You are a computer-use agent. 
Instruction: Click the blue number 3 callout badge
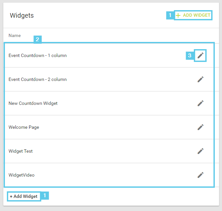(x=190, y=55)
